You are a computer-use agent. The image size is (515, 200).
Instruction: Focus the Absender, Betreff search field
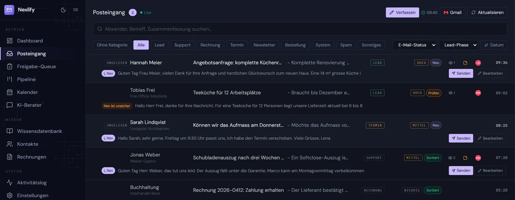pos(300,29)
